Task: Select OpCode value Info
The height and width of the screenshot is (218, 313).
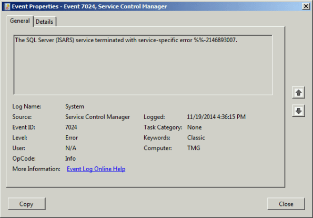Action: tap(70, 158)
